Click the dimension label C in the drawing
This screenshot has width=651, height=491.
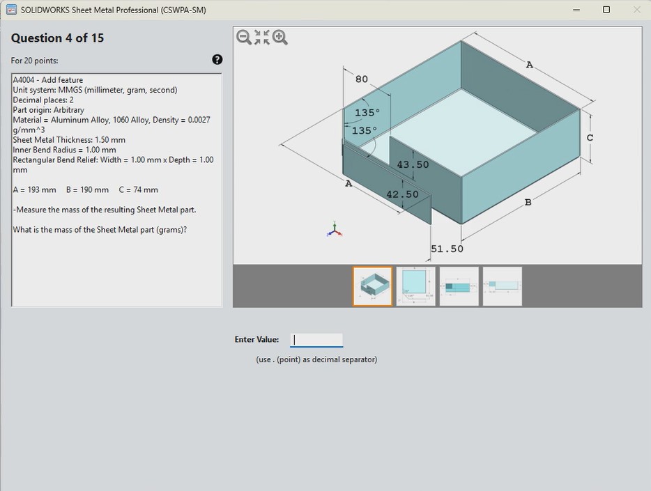pyautogui.click(x=590, y=138)
